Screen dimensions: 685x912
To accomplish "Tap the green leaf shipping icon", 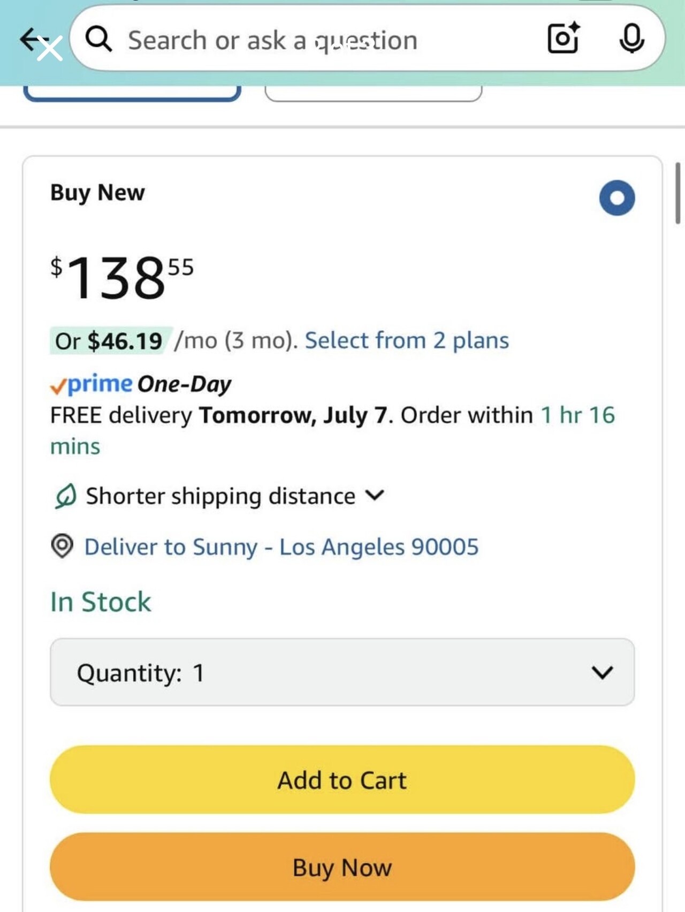I will coord(65,496).
